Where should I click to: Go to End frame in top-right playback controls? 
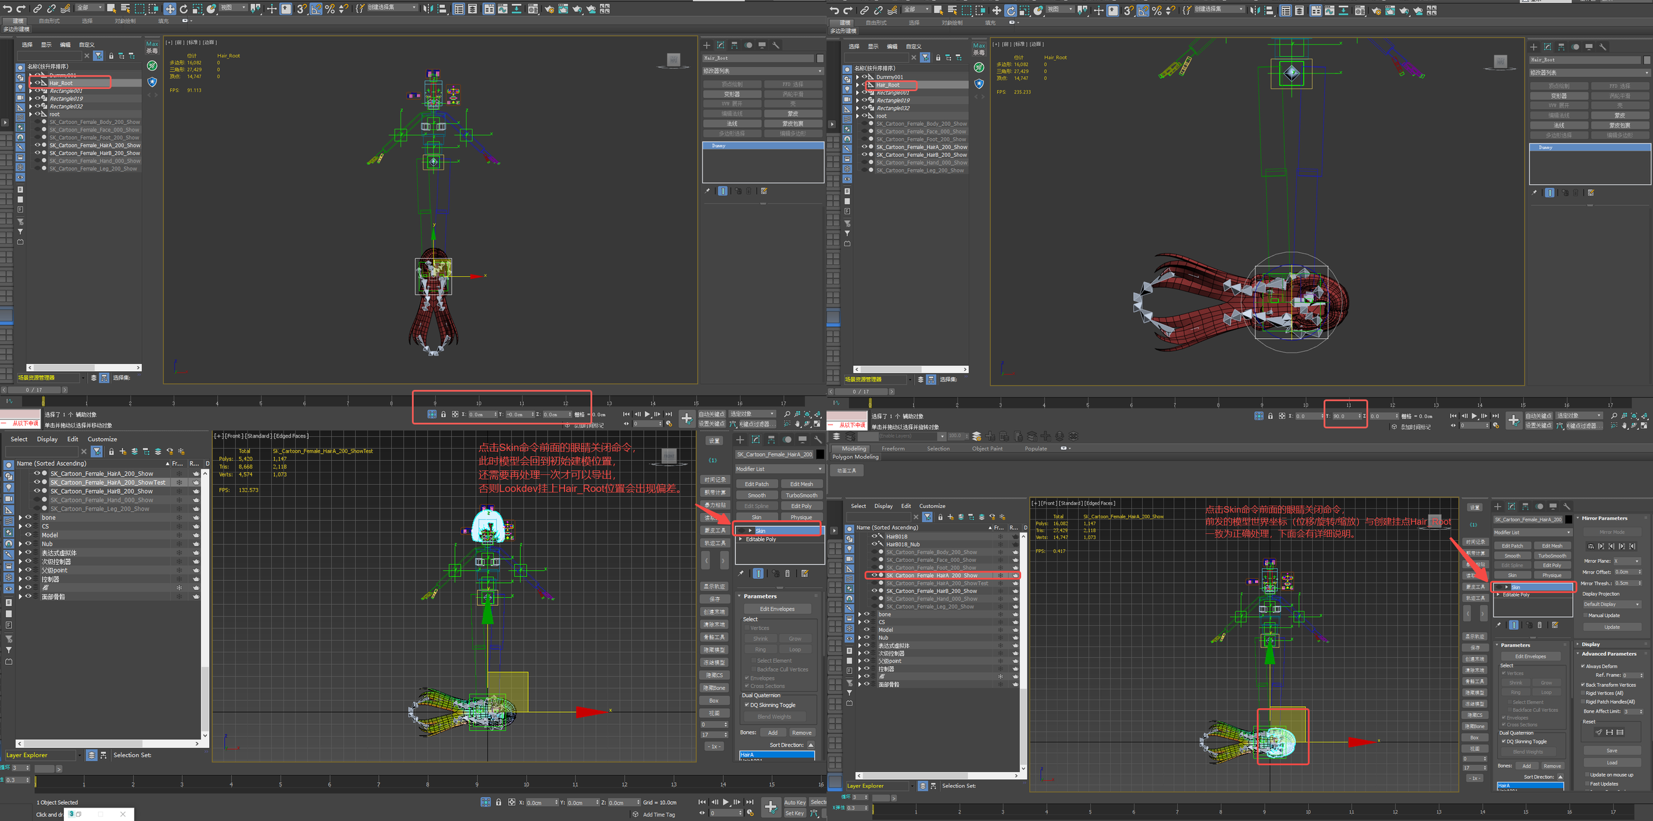pyautogui.click(x=1495, y=416)
